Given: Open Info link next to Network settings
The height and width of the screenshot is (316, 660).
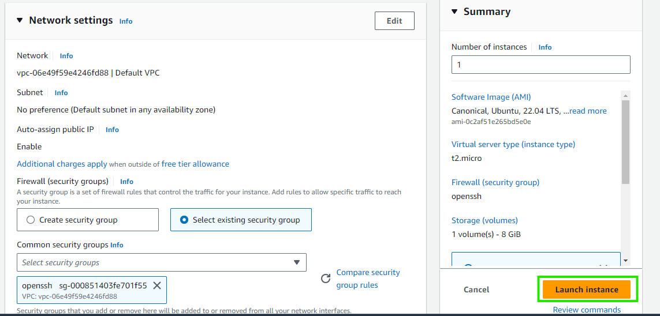Looking at the screenshot, I should [126, 21].
